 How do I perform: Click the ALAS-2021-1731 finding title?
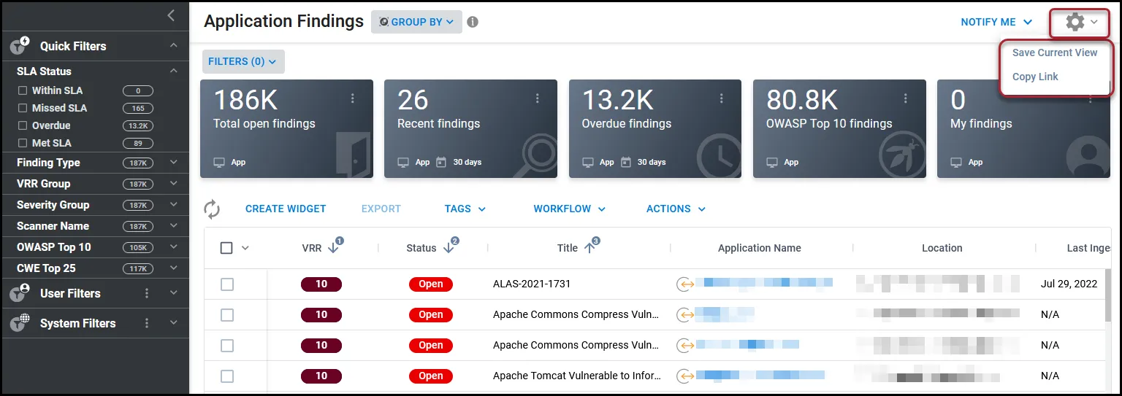point(532,284)
